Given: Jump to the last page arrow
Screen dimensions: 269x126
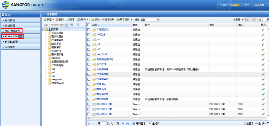Looking at the screenshot, I should (x=127, y=123).
